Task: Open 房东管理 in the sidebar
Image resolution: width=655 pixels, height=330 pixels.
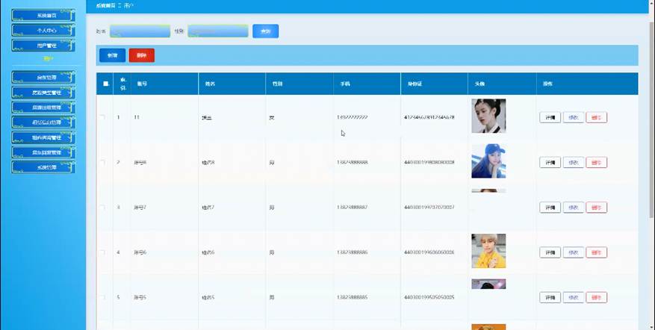Action: point(43,78)
